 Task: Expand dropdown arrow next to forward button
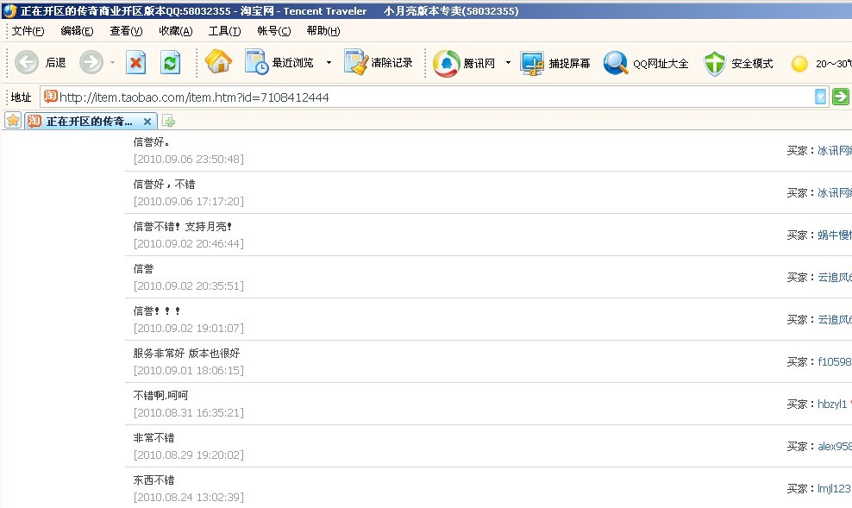click(113, 63)
